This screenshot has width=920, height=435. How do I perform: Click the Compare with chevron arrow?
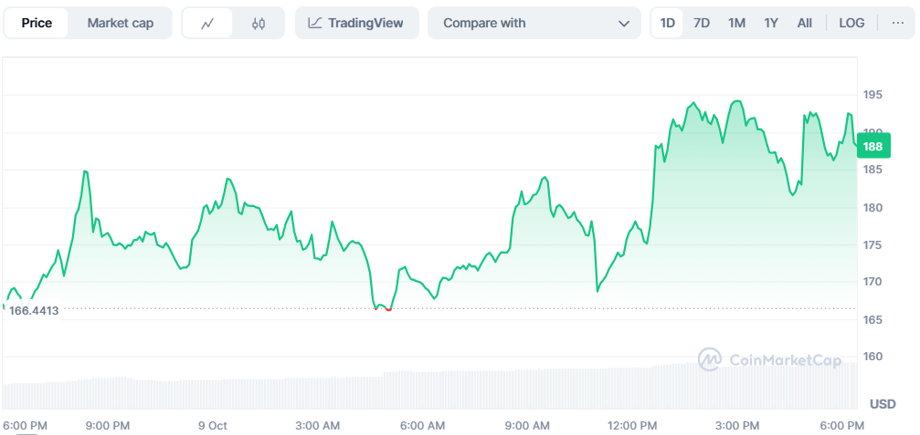coord(624,24)
